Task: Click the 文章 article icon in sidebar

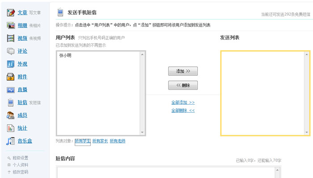Action: pyautogui.click(x=11, y=12)
